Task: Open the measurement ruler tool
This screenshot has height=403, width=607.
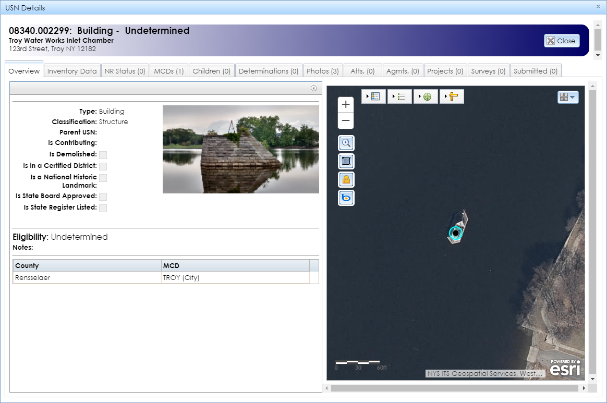Action: pos(453,96)
